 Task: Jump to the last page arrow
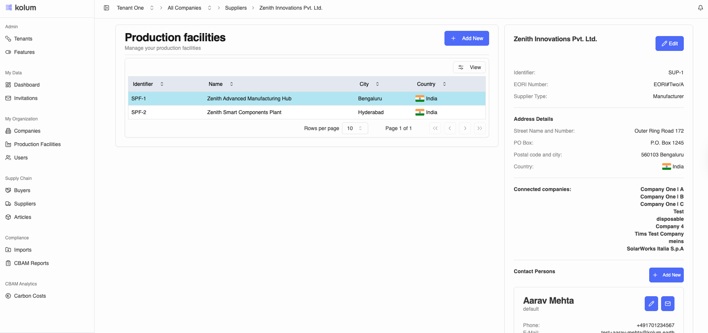click(479, 128)
